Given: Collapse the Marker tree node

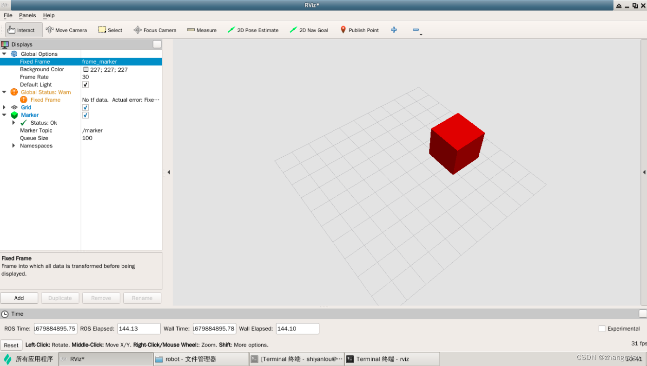Looking at the screenshot, I should (4, 115).
